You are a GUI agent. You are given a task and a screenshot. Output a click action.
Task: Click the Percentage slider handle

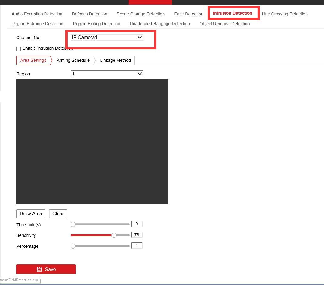(73, 246)
